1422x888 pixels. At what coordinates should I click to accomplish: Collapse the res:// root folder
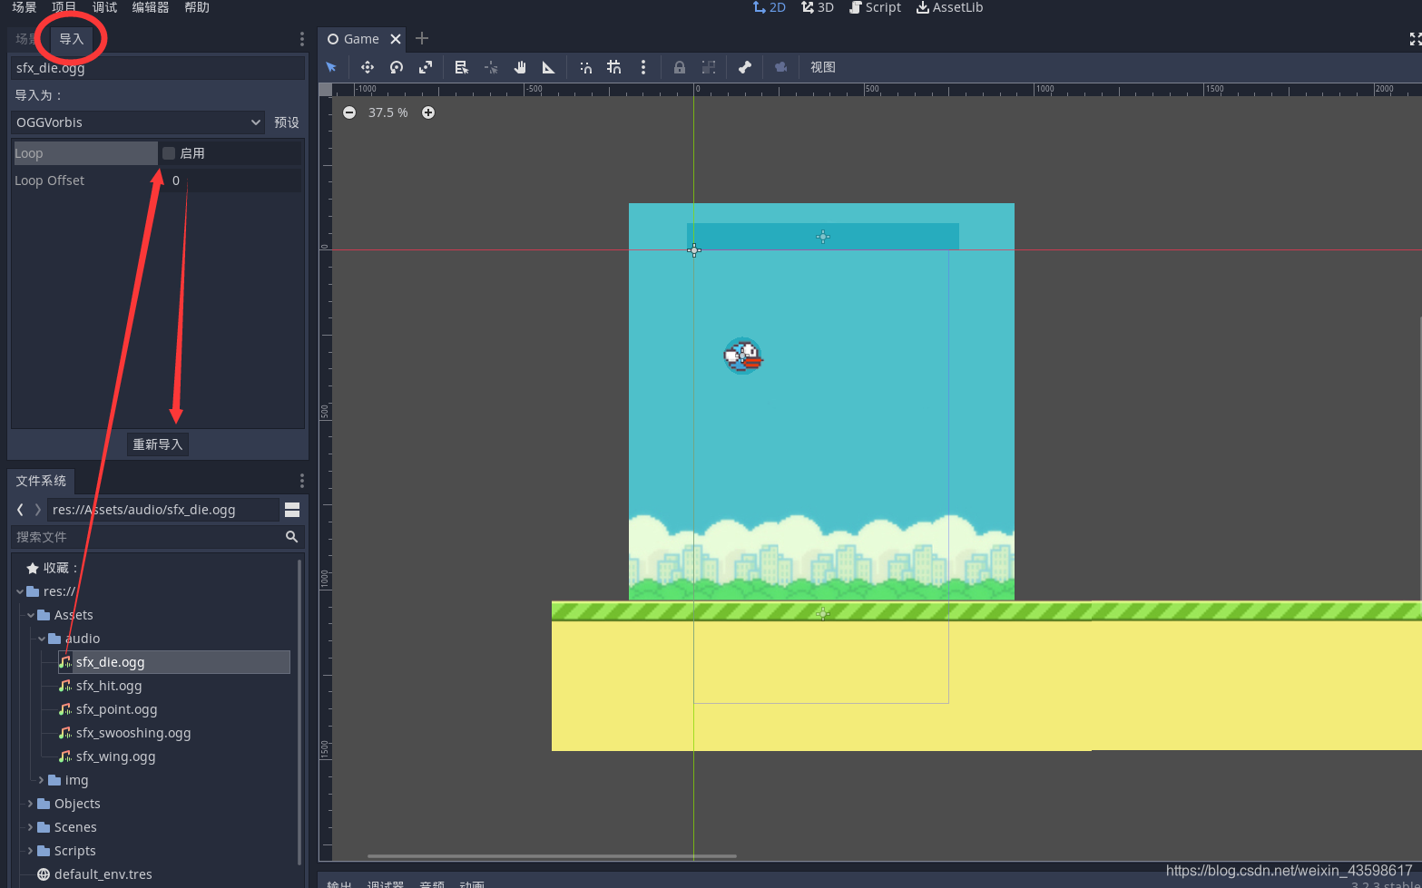[x=20, y=591]
